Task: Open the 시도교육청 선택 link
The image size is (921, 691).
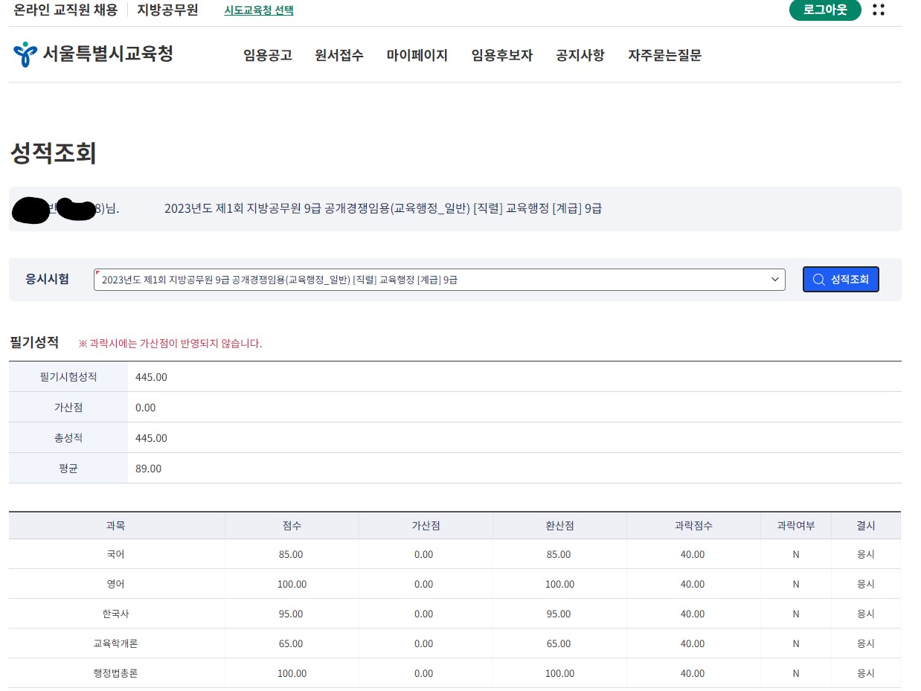Action: point(259,10)
